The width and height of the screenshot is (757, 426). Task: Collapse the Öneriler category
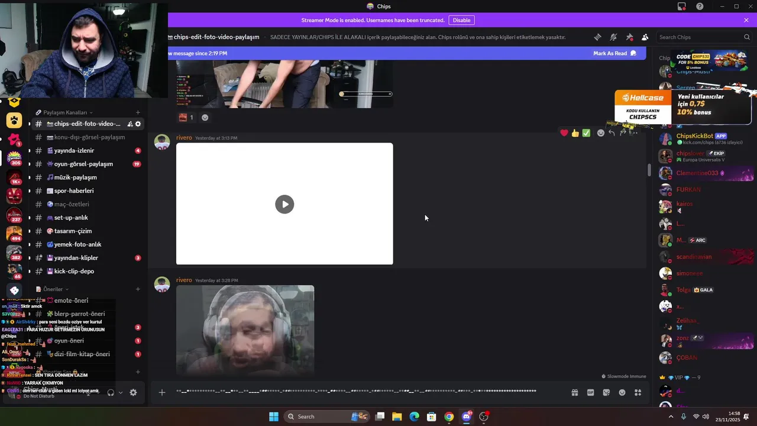pos(53,289)
